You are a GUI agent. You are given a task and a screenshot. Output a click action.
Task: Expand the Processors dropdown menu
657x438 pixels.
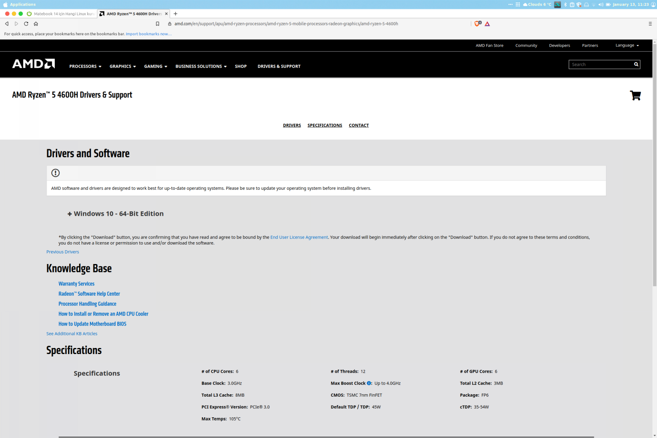coord(85,67)
